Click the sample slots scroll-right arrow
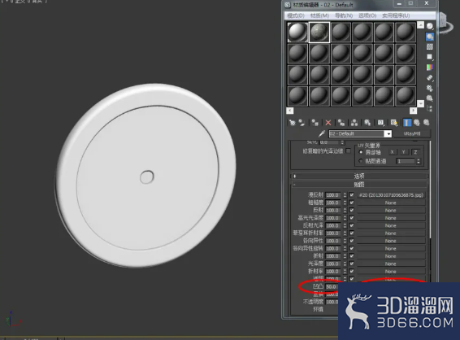The width and height of the screenshot is (460, 340). coord(413,111)
